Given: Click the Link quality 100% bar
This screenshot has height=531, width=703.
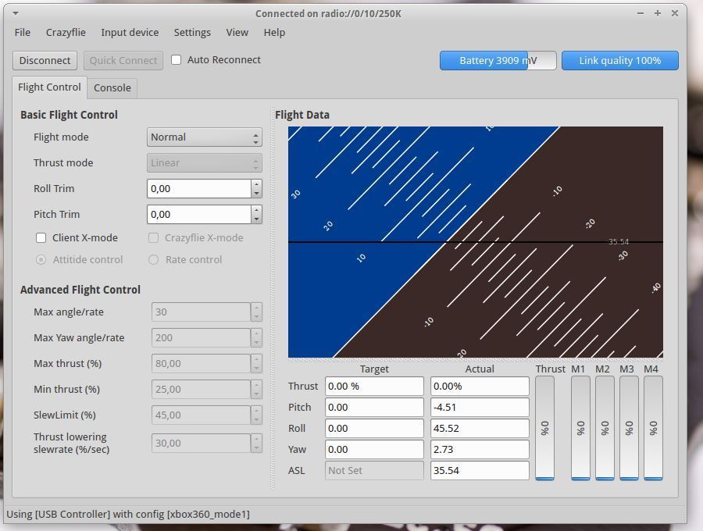Looking at the screenshot, I should [x=619, y=61].
